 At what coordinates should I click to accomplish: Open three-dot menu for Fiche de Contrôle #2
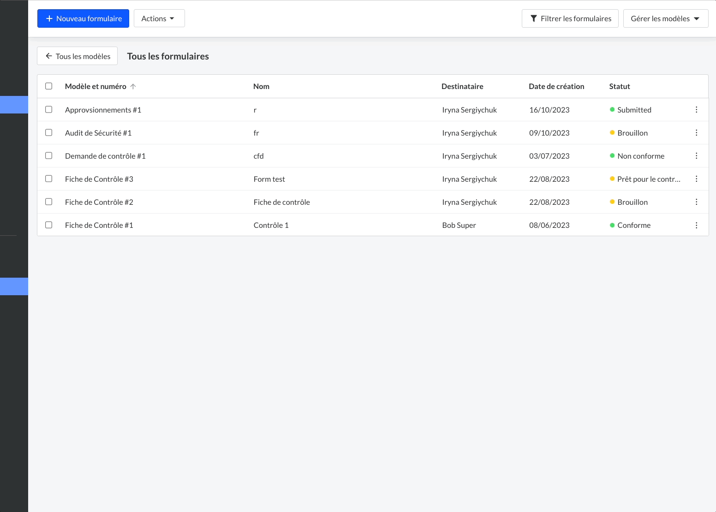(x=696, y=202)
